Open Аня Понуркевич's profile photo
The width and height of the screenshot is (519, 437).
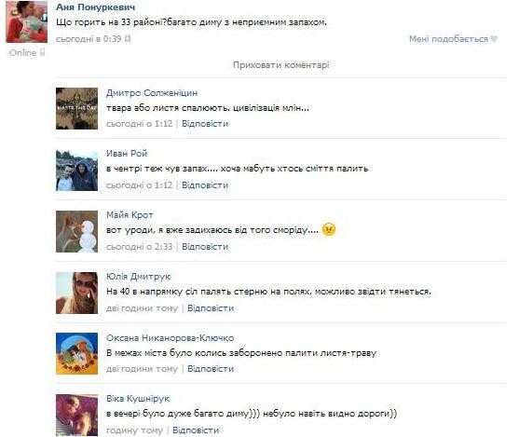click(x=26, y=21)
